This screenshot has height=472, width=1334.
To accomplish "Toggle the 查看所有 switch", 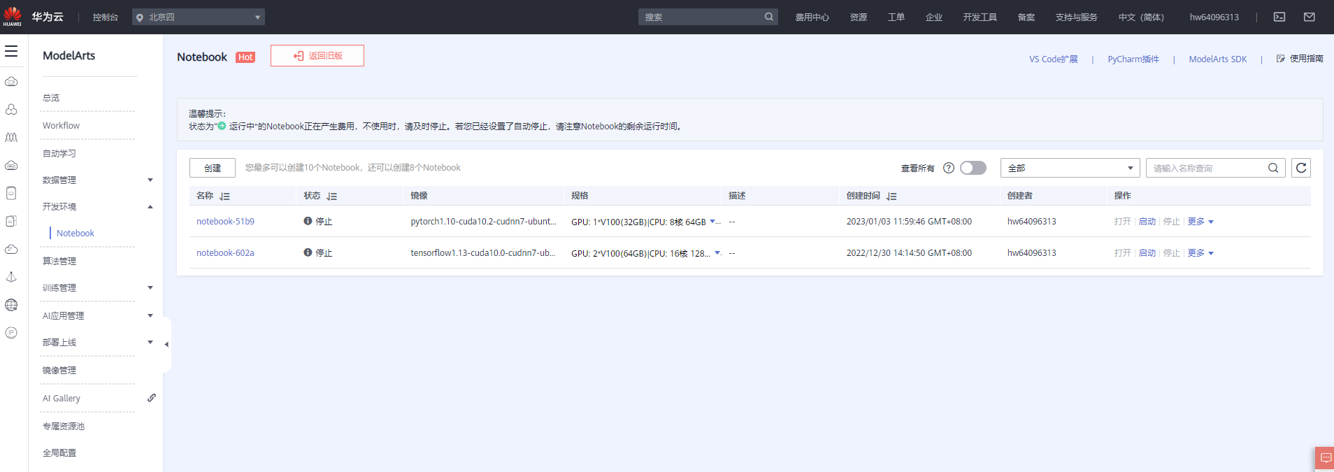I will (973, 168).
